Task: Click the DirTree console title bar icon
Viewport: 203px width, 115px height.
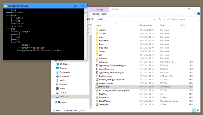Action: 5,6
